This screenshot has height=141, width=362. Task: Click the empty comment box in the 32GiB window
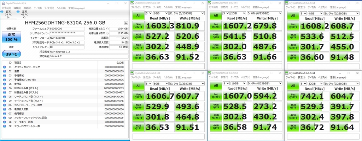tap(323, 136)
